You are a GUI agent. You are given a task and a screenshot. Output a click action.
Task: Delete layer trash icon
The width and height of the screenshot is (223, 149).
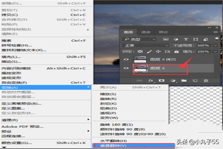(206, 81)
